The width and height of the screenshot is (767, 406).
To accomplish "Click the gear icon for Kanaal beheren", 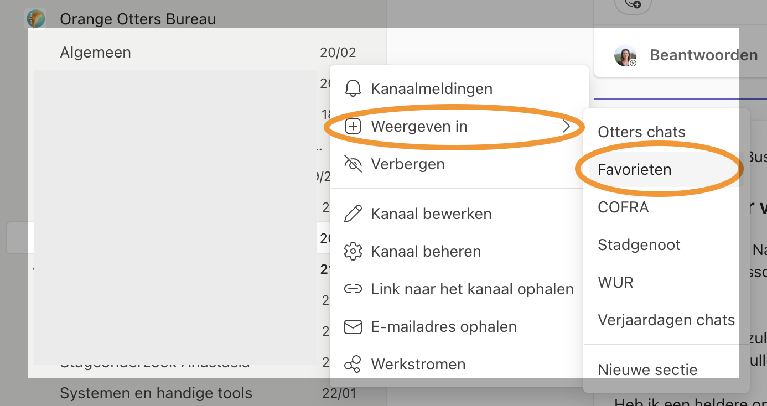I will point(353,251).
